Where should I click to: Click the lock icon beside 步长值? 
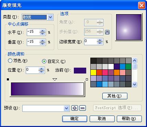coord(107,32)
